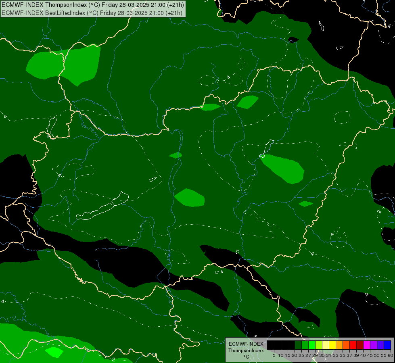Click legend tick value 39
This screenshot has width=395, height=363.
(x=356, y=355)
